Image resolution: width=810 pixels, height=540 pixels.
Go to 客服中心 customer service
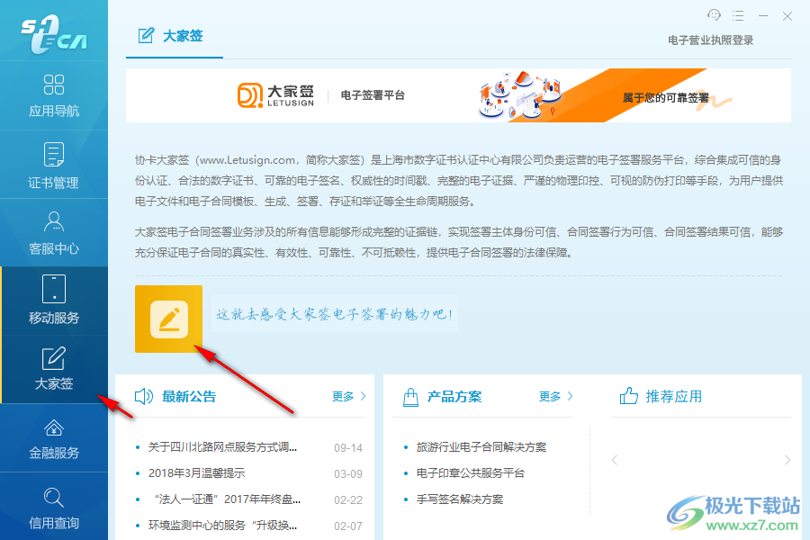[54, 233]
